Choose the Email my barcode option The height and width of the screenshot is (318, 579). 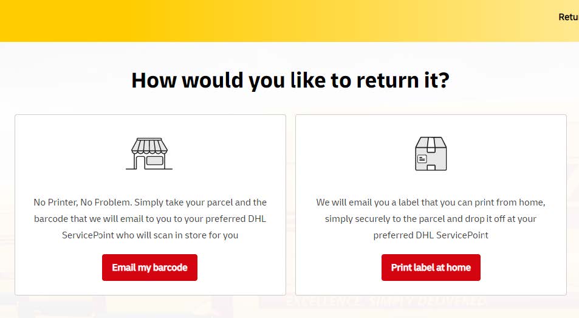pyautogui.click(x=149, y=268)
